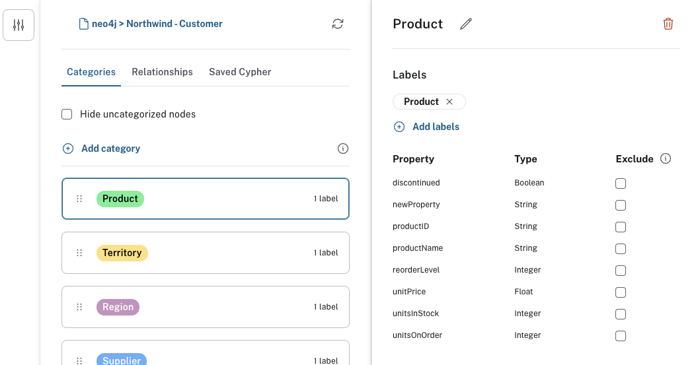Tick Exclude checkbox for productName

tap(621, 249)
